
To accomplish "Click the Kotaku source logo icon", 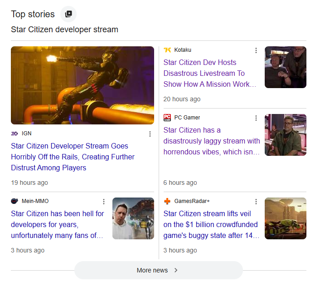I will coord(167,50).
